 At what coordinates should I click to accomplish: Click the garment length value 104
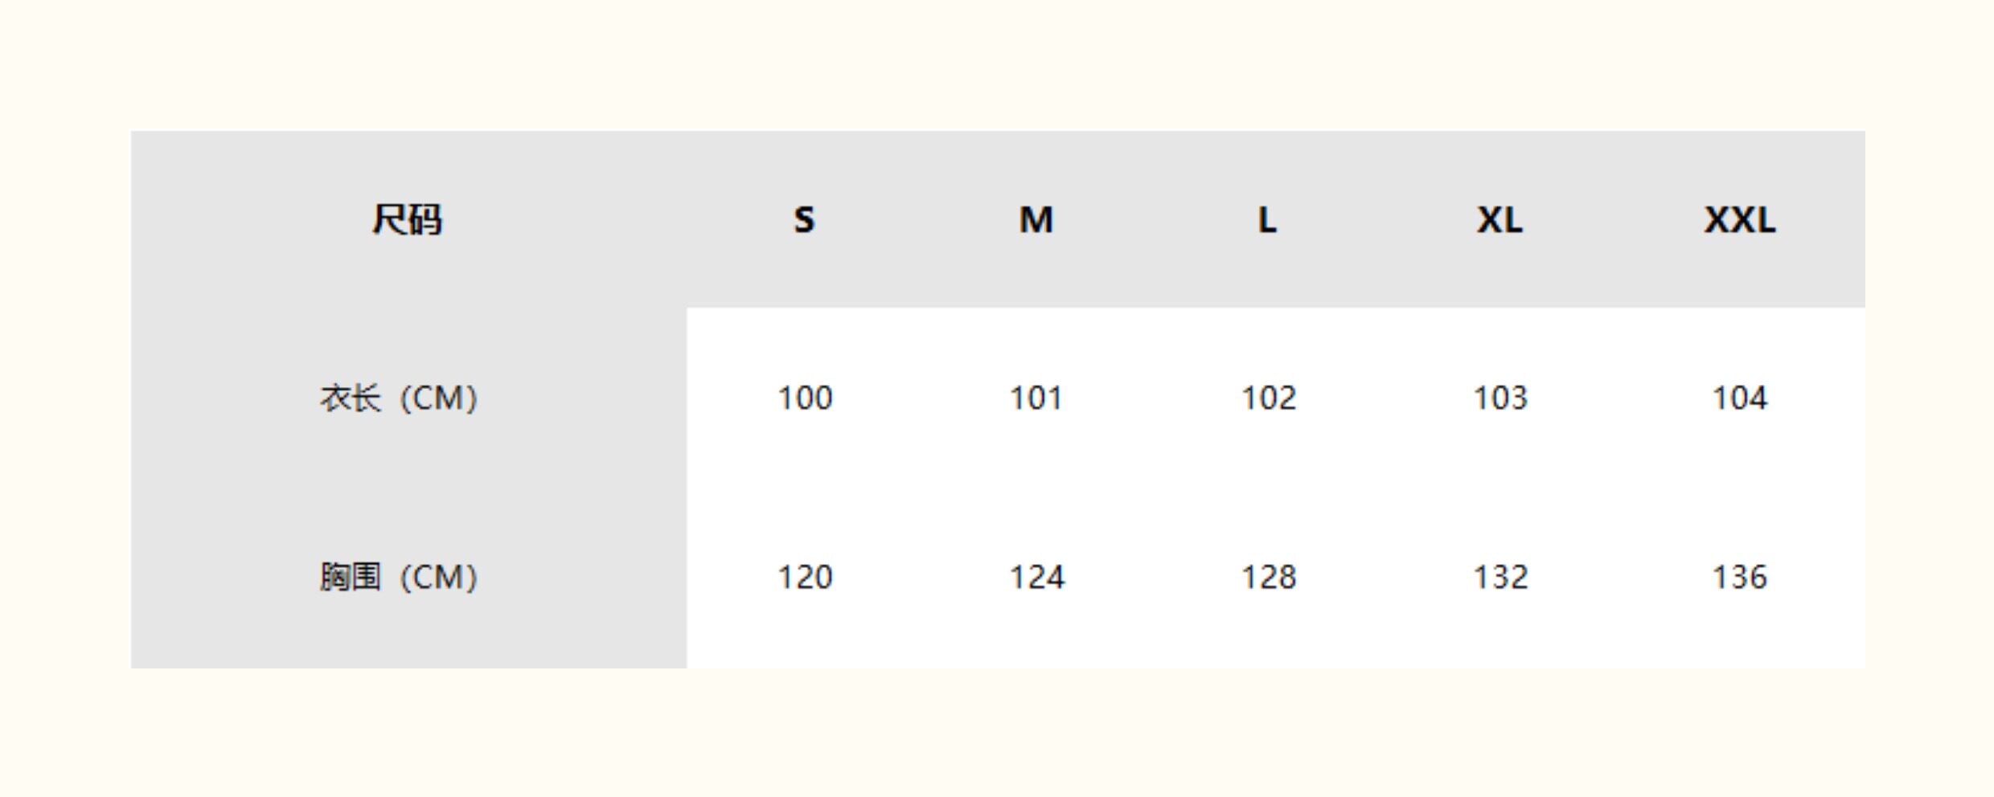pyautogui.click(x=1739, y=398)
